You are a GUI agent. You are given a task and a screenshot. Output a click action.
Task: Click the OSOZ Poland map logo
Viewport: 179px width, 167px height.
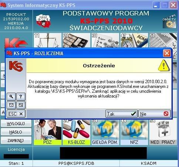coord(43,21)
